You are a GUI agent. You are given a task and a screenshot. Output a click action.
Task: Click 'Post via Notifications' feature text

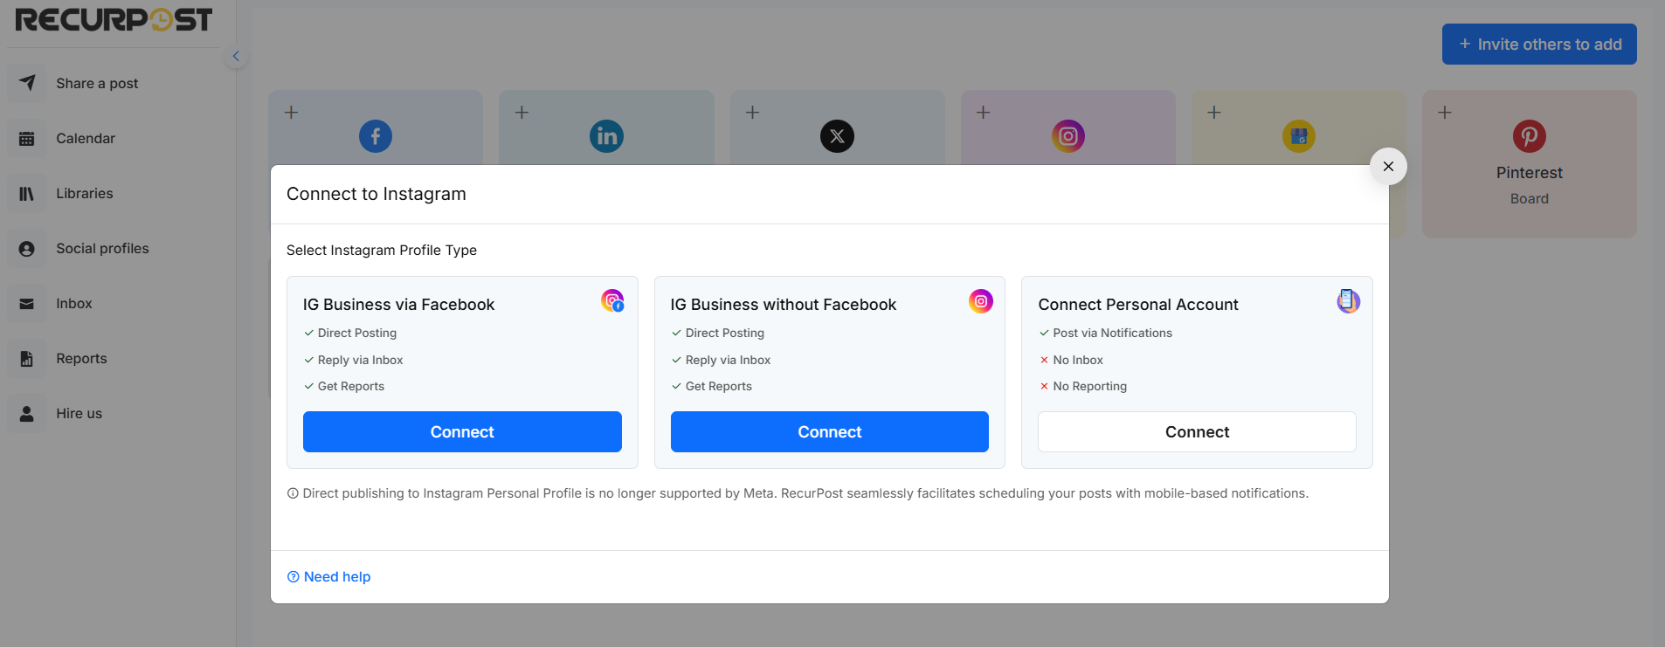[1112, 333]
